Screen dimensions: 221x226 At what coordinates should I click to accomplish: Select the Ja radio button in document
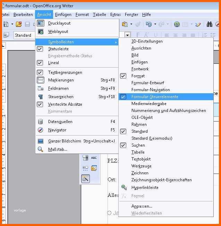[x=109, y=213]
